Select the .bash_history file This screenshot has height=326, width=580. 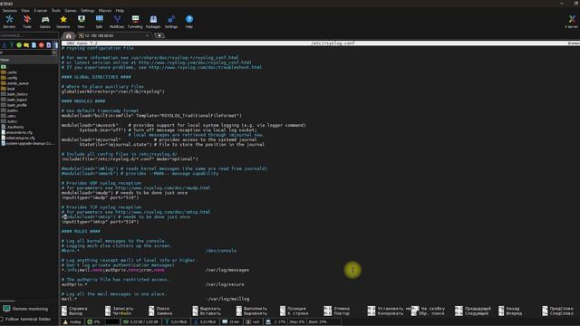click(x=14, y=94)
